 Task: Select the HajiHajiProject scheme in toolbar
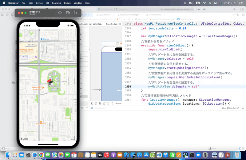tap(105, 9)
